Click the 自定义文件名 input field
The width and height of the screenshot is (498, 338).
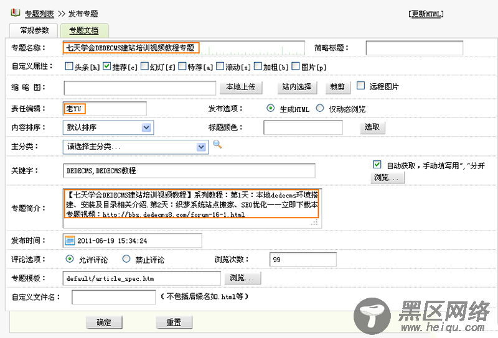coord(114,297)
